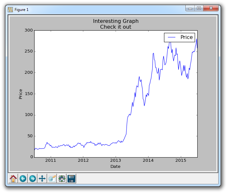The width and height of the screenshot is (227, 193).
Task: Click the Figure 1 window icon in the title bar
Action: tap(10, 9)
